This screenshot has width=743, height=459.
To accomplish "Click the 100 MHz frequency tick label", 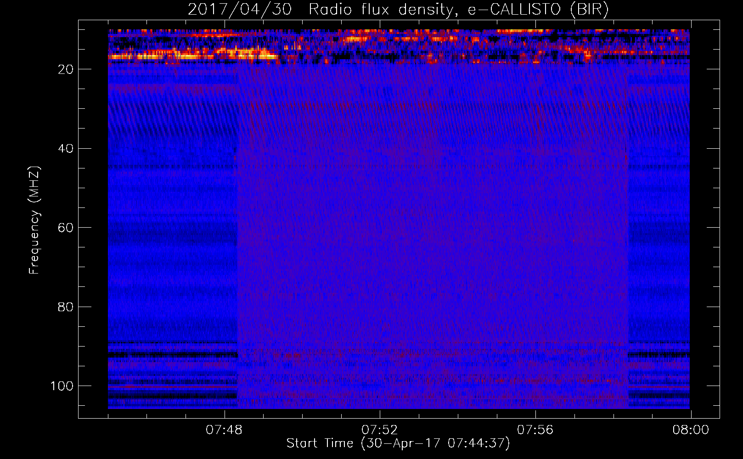I will pos(62,386).
